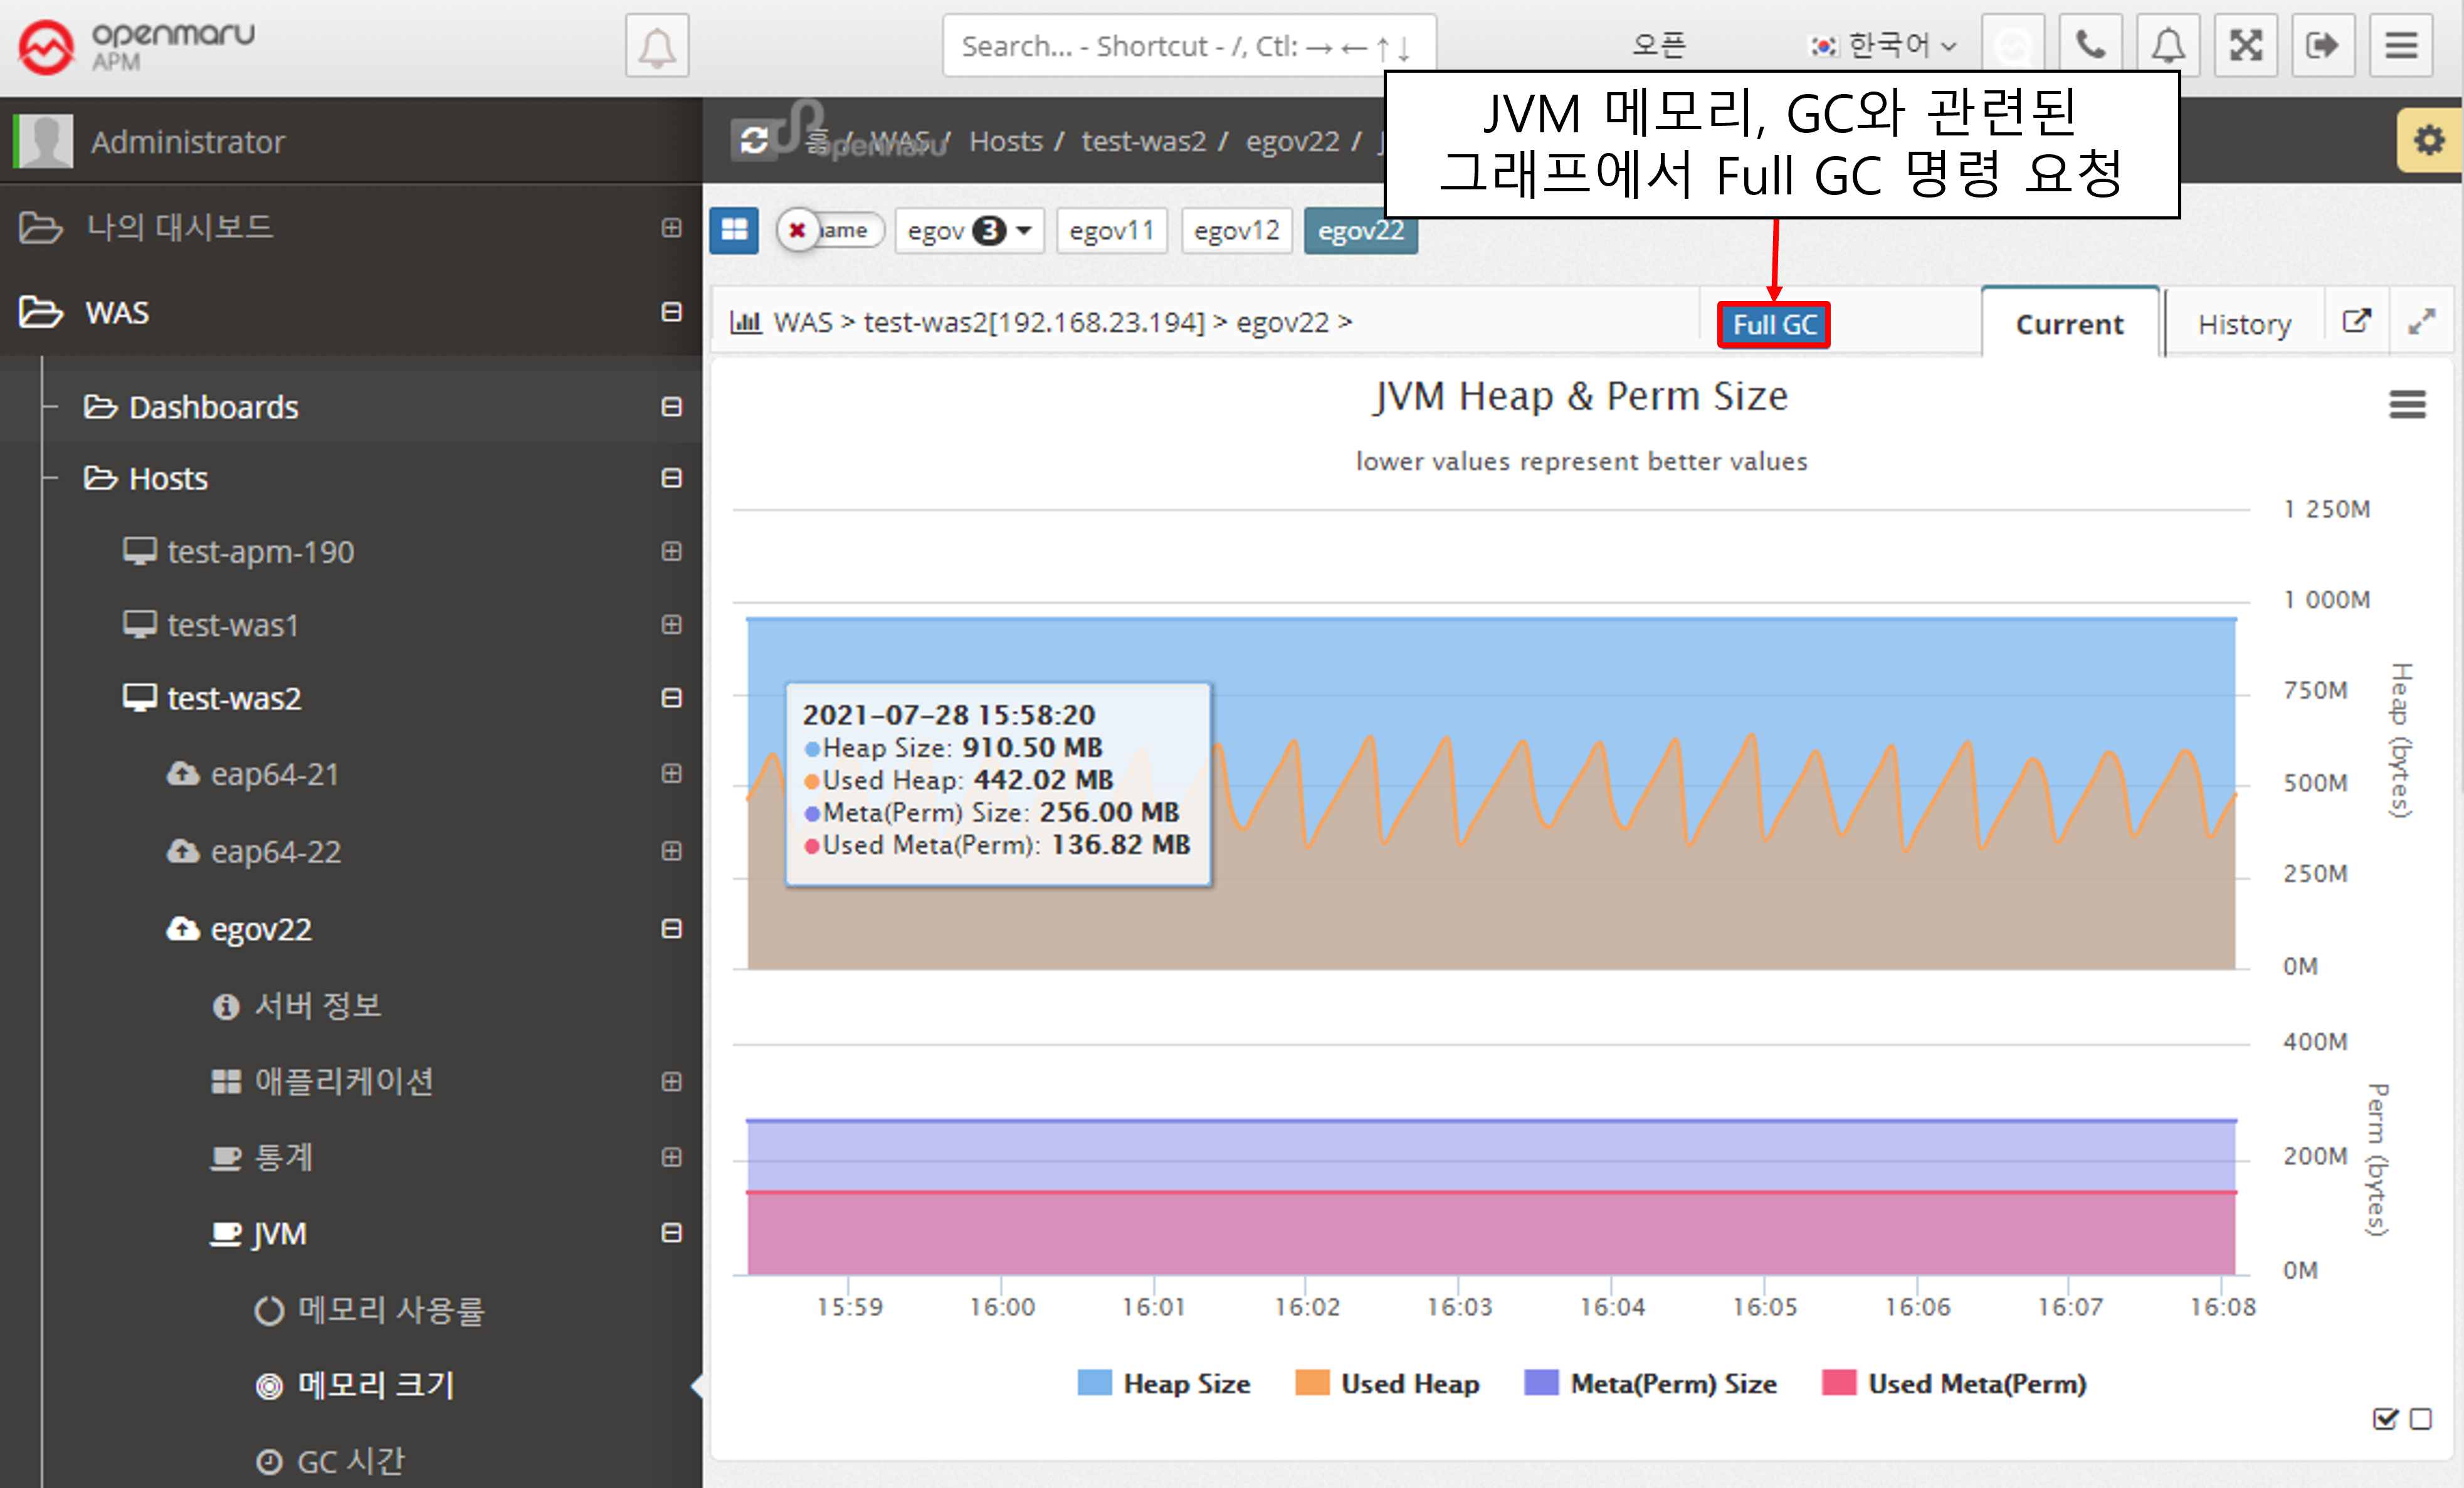Screen dimensions: 2464x1488
Task: Open the hamburger menu in top bar
Action: [x=2400, y=46]
